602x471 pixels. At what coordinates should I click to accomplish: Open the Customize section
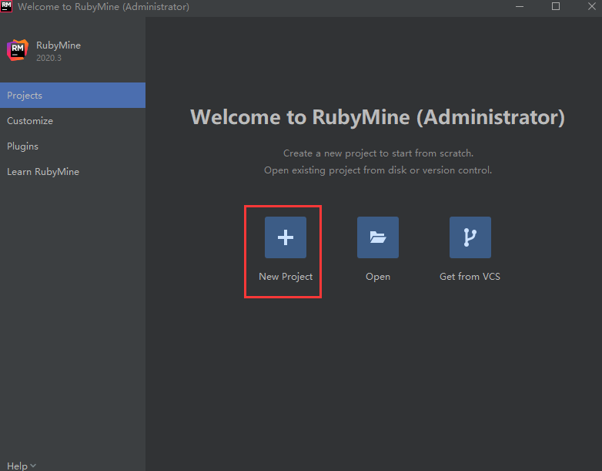pyautogui.click(x=72, y=121)
